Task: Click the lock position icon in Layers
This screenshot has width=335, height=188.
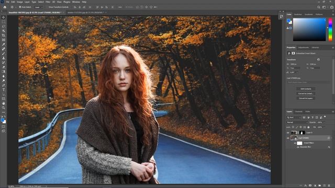Action: 301,127
